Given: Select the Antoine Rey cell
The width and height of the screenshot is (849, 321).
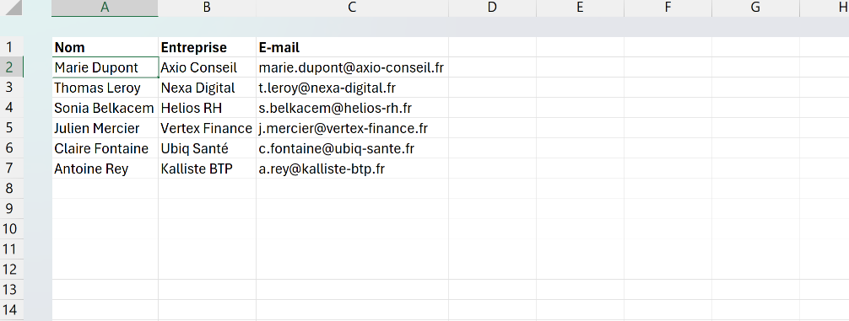Looking at the screenshot, I should pyautogui.click(x=105, y=169).
